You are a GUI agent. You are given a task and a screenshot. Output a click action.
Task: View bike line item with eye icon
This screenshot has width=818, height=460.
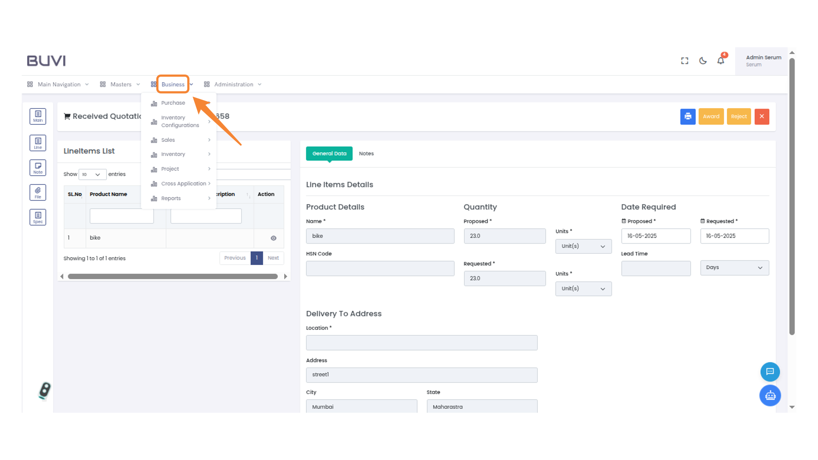[274, 238]
